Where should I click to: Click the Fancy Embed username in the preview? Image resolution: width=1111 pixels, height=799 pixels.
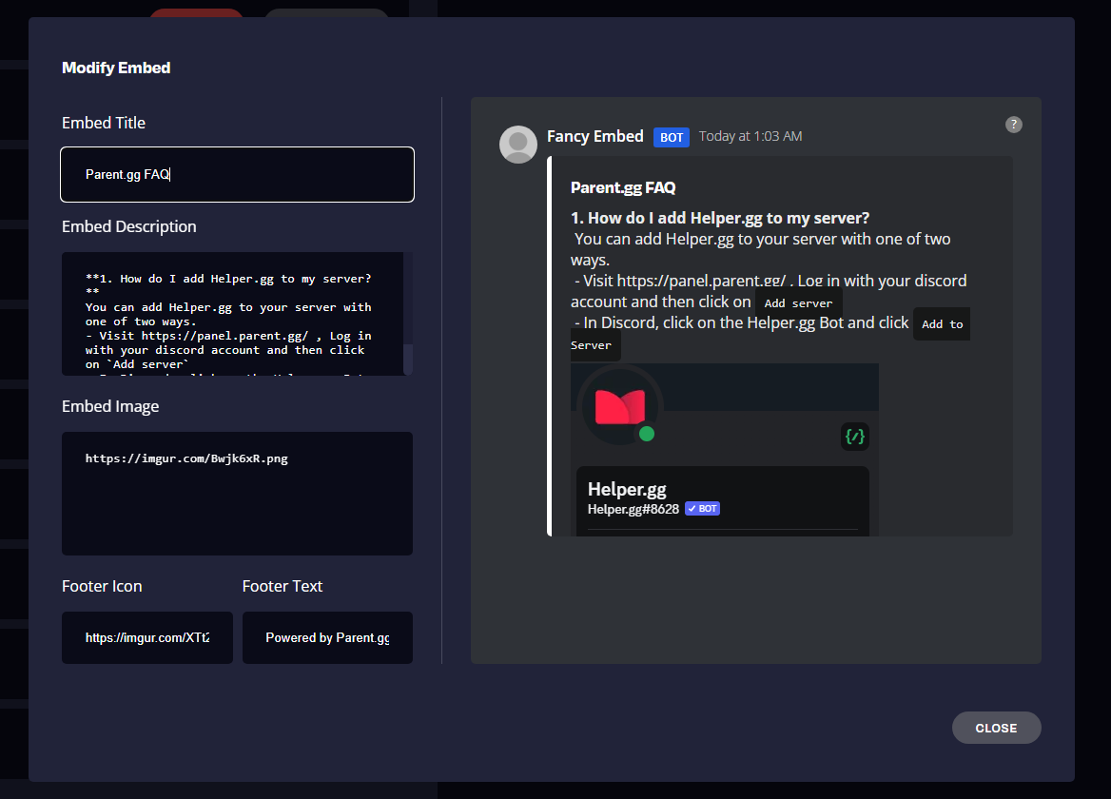595,136
